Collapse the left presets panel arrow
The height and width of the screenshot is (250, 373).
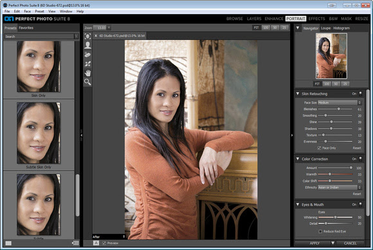click(82, 135)
